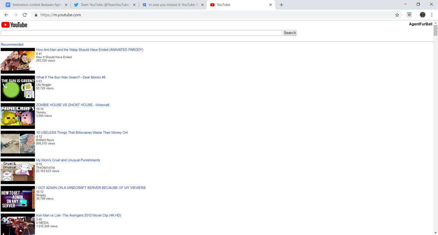Screen dimensions: 438x235
Task: Click the address bar URL
Action: (x=61, y=15)
